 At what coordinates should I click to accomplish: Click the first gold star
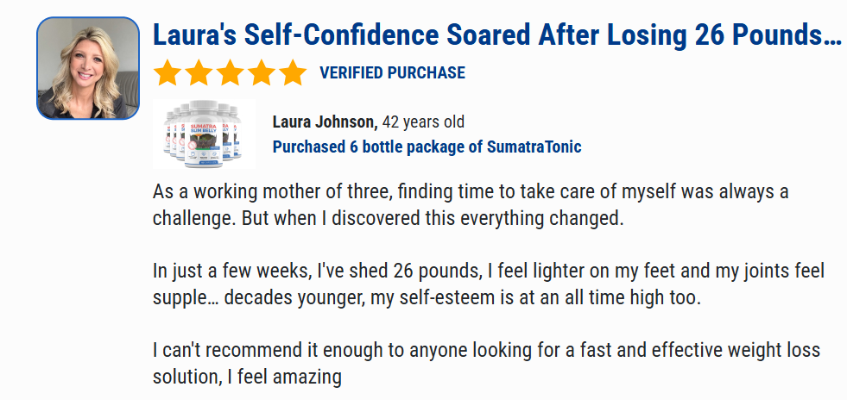(x=167, y=72)
